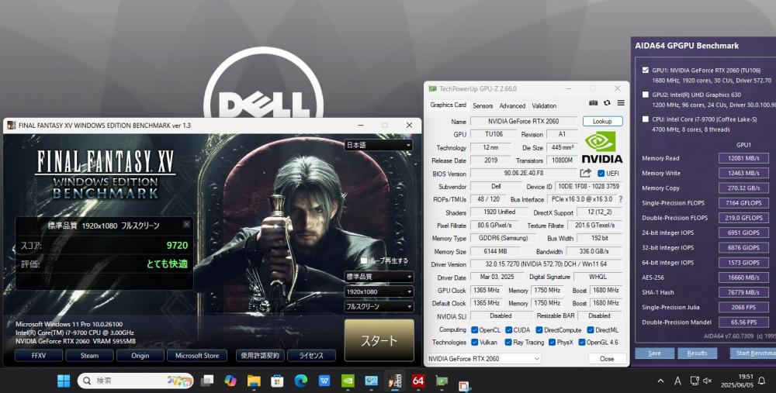Switch to the Advanced tab
Image resolution: width=776 pixels, height=393 pixels.
point(512,105)
